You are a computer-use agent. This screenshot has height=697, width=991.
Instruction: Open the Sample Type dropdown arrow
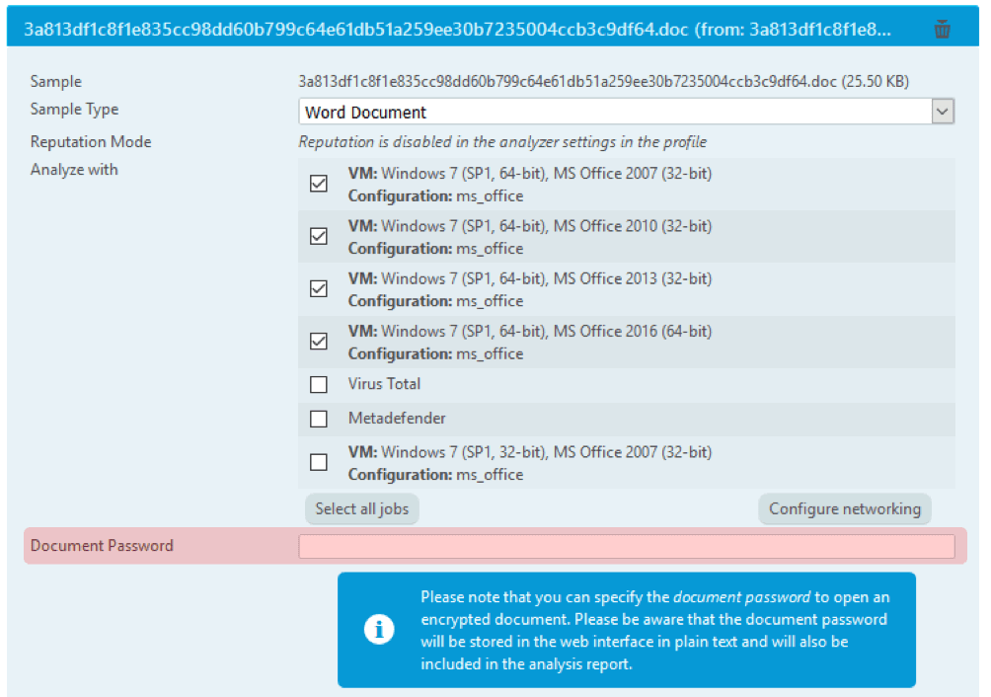(x=943, y=112)
